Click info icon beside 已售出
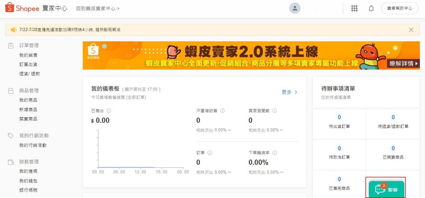This screenshot has width=425, height=198. tap(109, 111)
